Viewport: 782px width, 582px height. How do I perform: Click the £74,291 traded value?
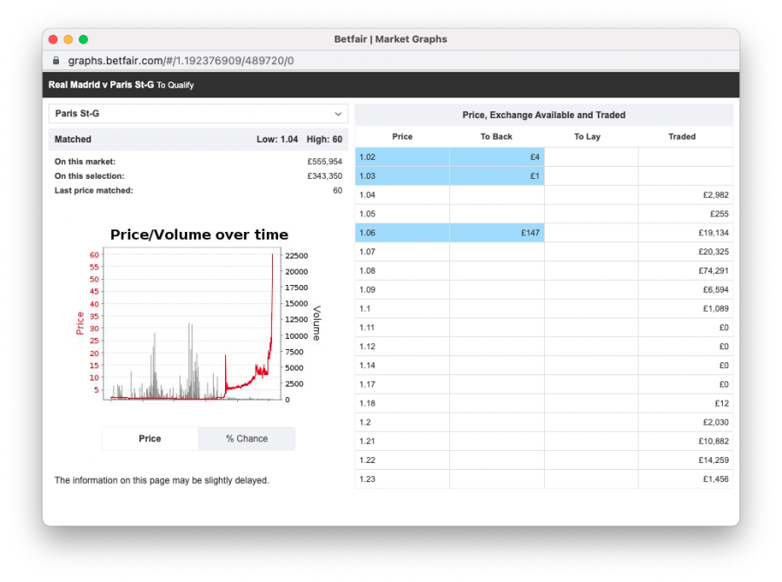coord(713,271)
